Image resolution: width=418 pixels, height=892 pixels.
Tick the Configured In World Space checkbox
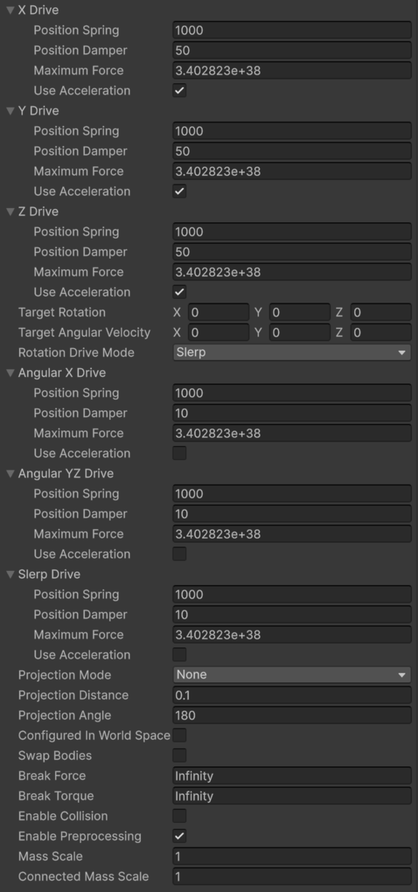coord(180,736)
